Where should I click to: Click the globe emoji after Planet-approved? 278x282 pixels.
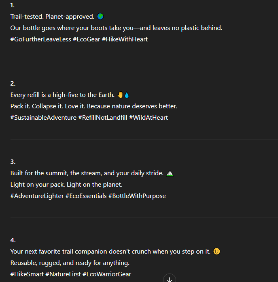[100, 16]
